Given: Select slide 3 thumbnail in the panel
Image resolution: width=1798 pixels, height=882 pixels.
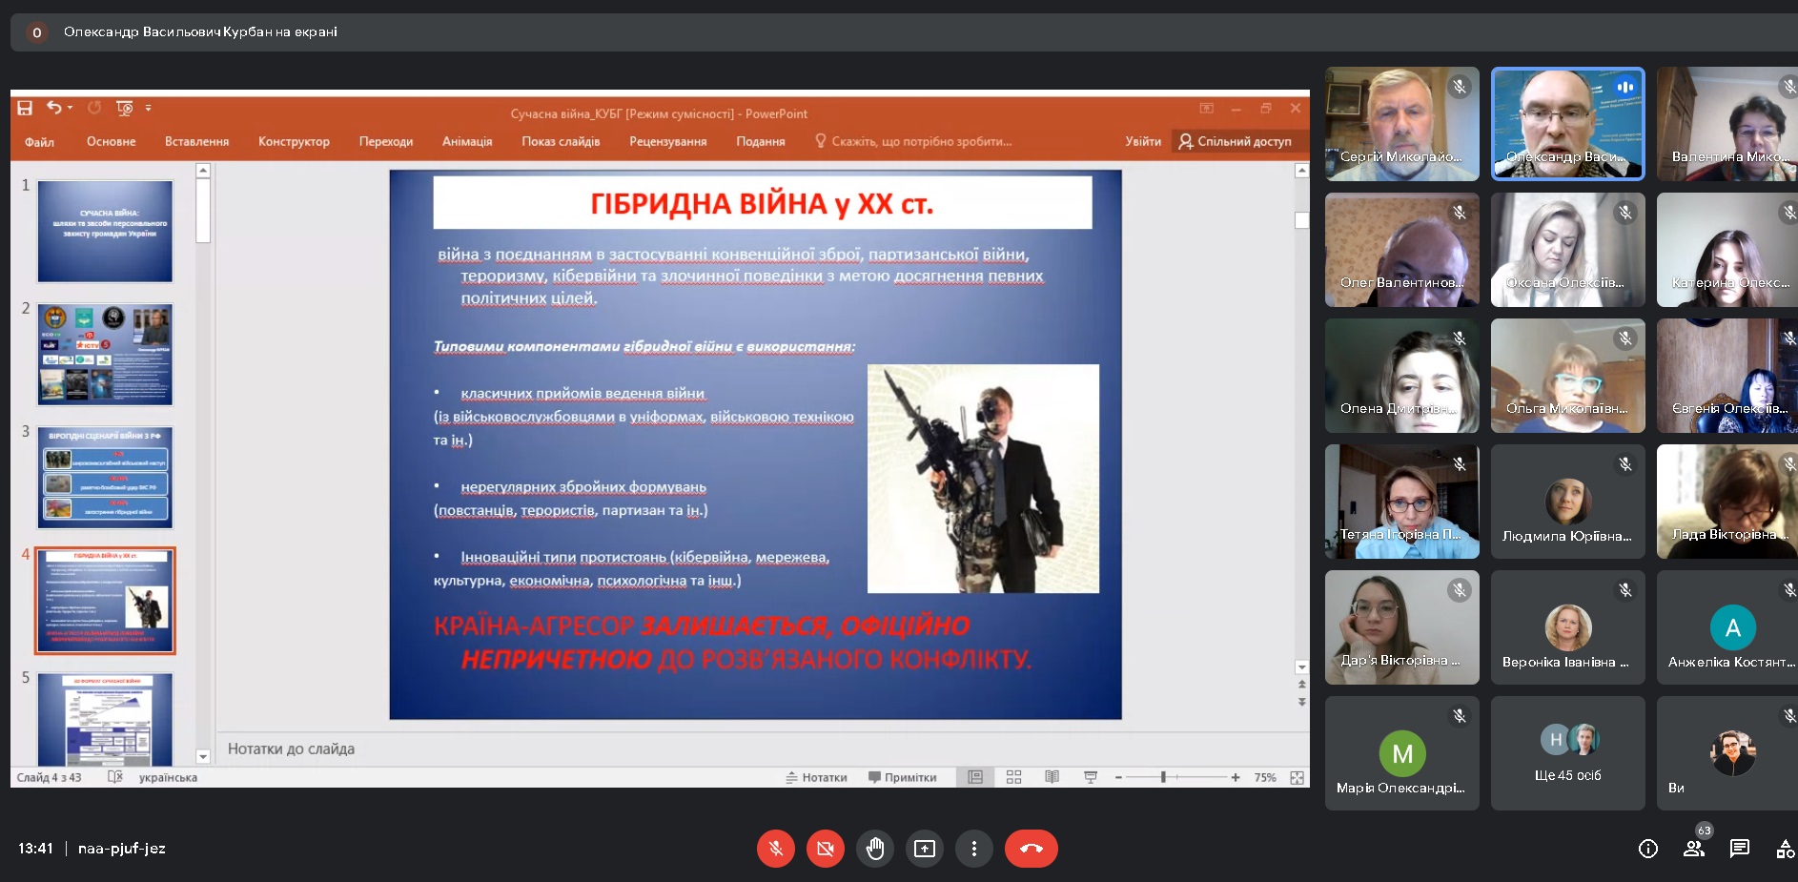Looking at the screenshot, I should pyautogui.click(x=105, y=478).
